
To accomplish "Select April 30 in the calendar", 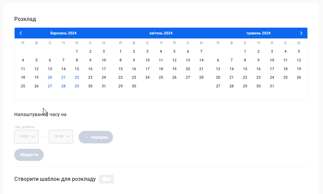I will (x=134, y=86).
